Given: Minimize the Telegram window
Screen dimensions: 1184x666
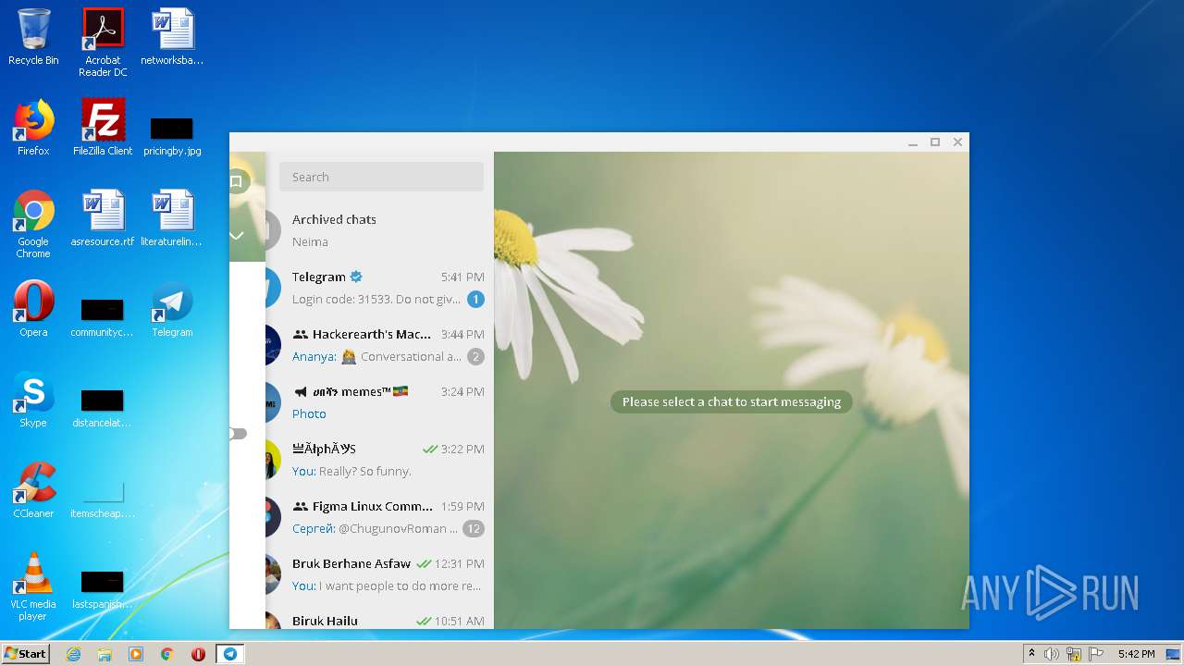Looking at the screenshot, I should coord(913,142).
